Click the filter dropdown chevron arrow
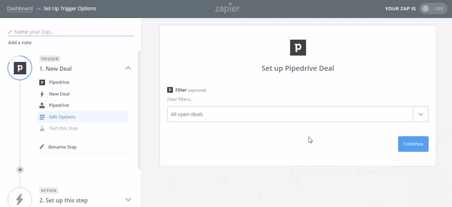Screen dimensions: 452x207 point(421,114)
